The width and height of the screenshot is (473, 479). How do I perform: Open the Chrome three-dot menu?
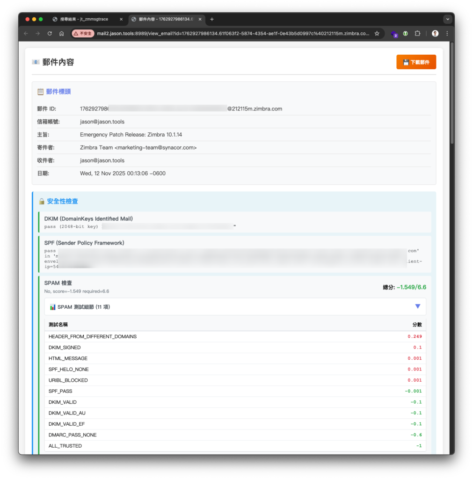447,34
